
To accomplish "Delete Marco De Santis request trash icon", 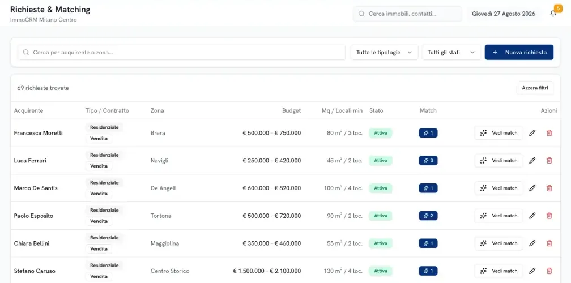I will pos(549,188).
